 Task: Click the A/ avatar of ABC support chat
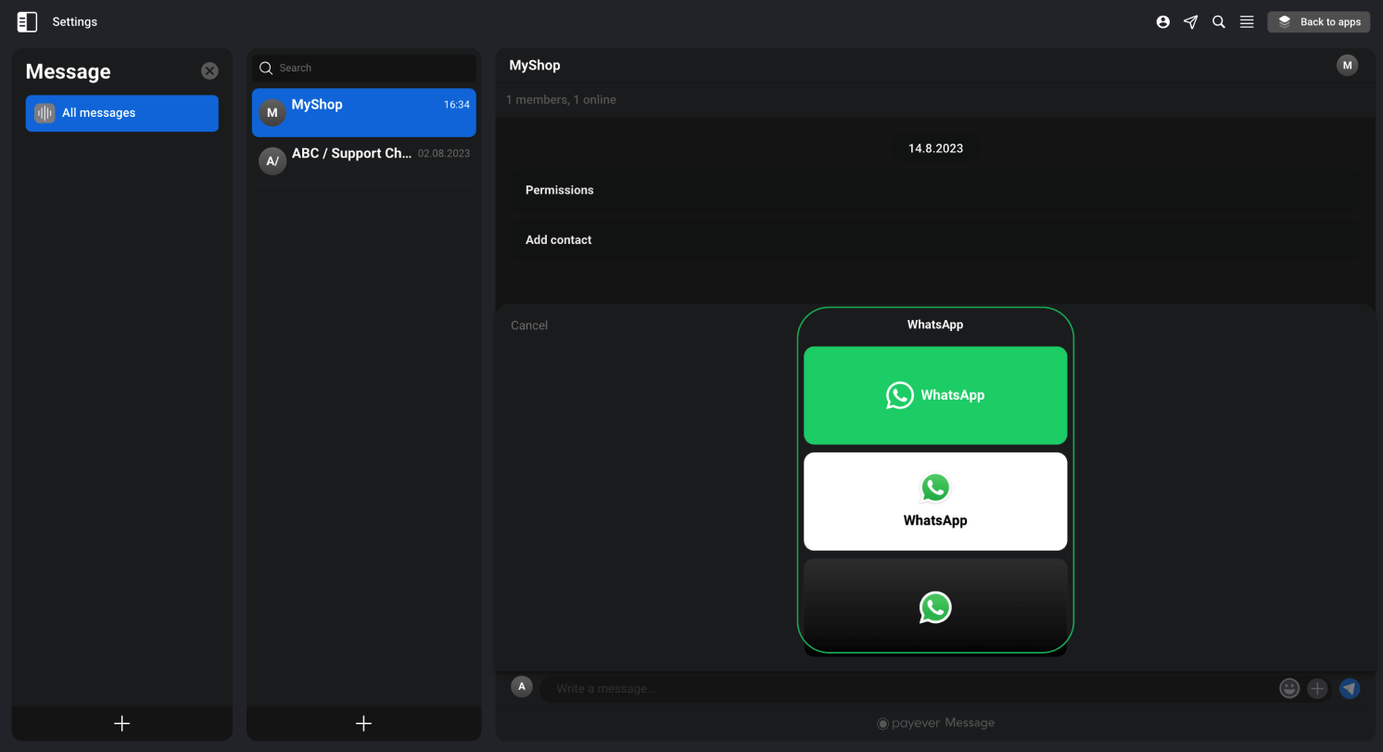click(272, 161)
